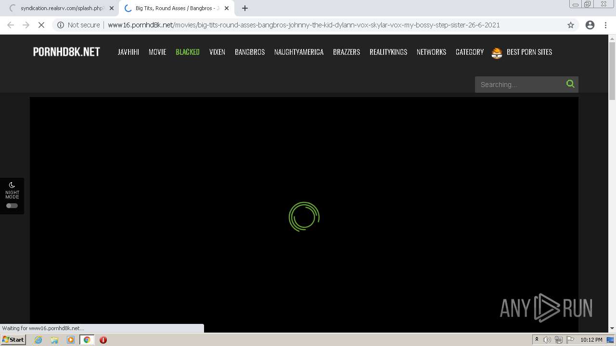This screenshot has width=616, height=346.
Task: Click the scrollbar down arrow
Action: [x=612, y=328]
